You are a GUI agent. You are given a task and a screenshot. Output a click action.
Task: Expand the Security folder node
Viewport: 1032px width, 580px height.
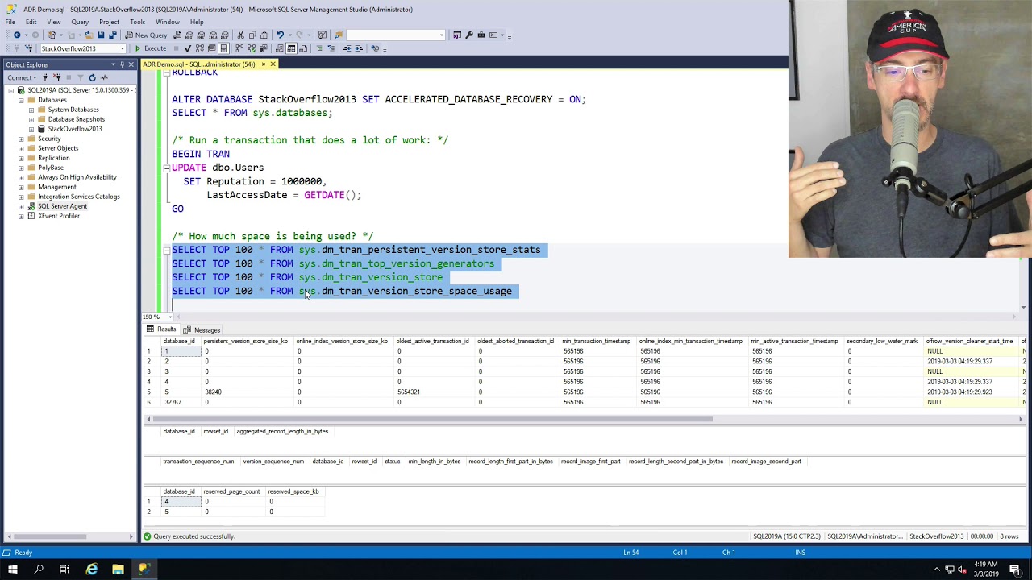coord(21,139)
